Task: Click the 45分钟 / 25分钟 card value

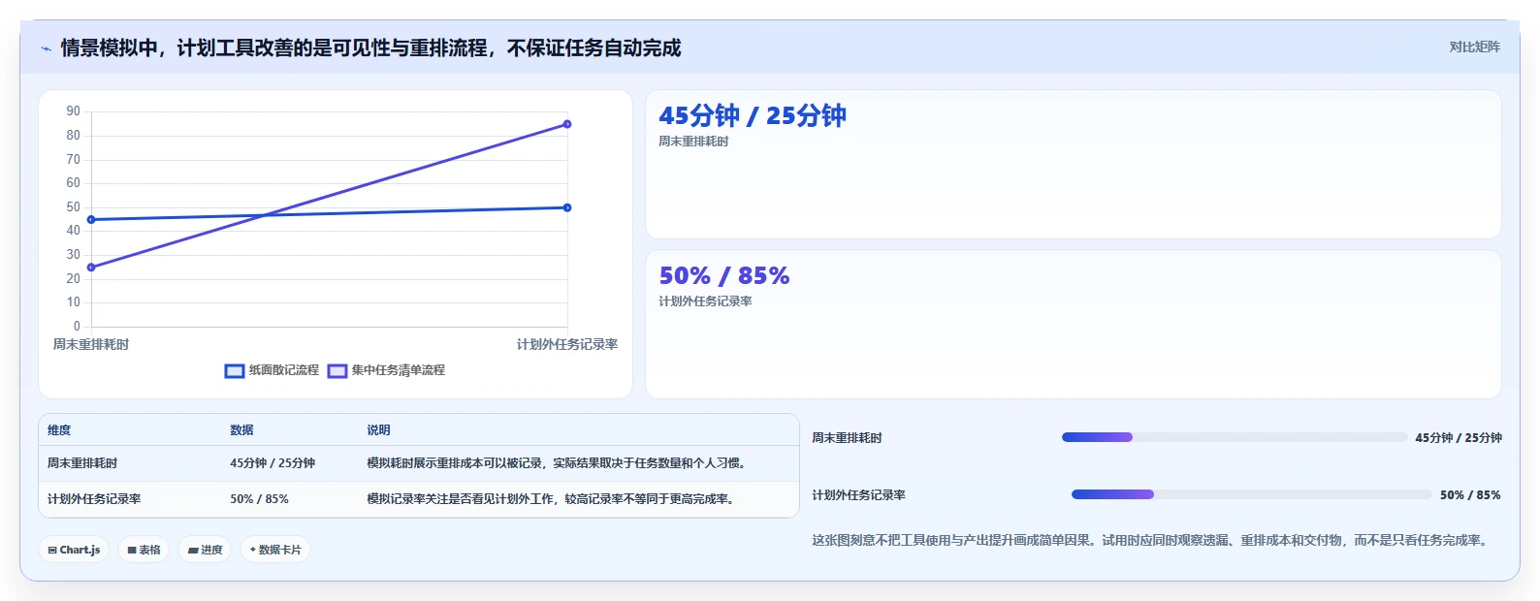Action: (x=753, y=116)
